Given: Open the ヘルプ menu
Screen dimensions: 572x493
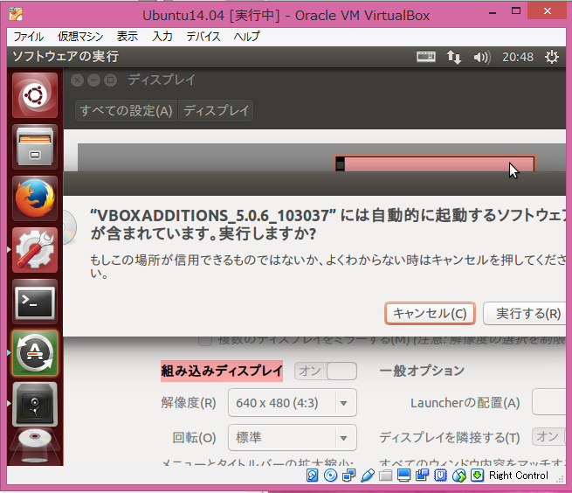Looking at the screenshot, I should click(x=246, y=37).
